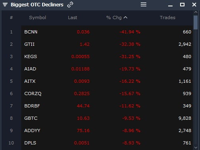Toggle the % Chg sort arrow
This screenshot has height=150, width=200.
coord(125,18)
